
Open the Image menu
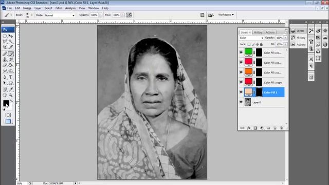coord(27,8)
